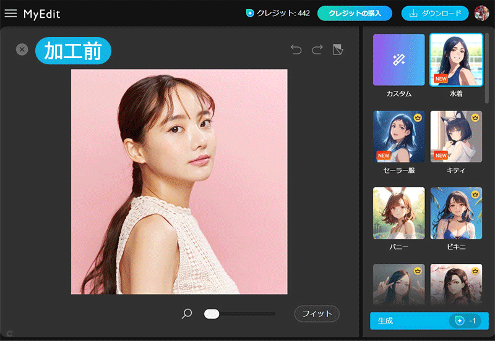Image resolution: width=495 pixels, height=341 pixels.
Task: Select the 水着 style thumbnail
Action: pos(456,60)
